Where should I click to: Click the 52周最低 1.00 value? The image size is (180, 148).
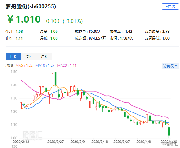pyautogui.click(x=157, y=38)
